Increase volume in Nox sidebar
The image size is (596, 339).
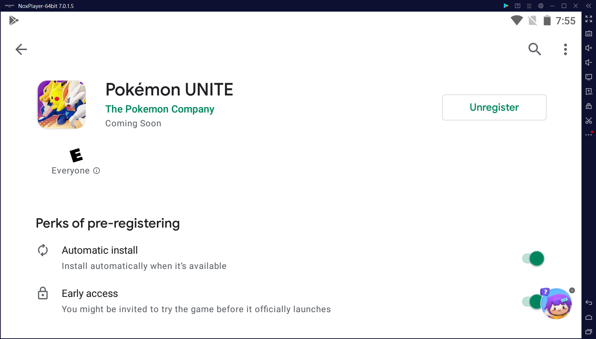coord(589,48)
